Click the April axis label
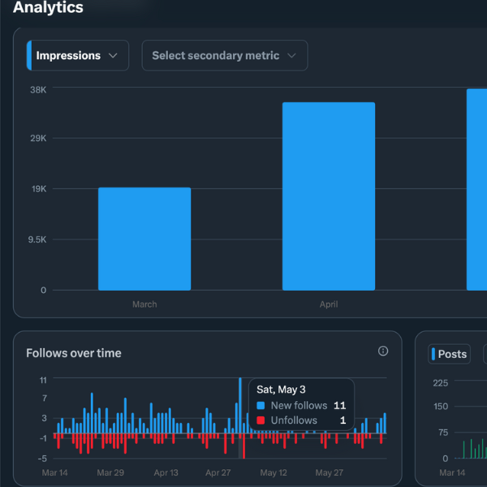 [x=329, y=304]
